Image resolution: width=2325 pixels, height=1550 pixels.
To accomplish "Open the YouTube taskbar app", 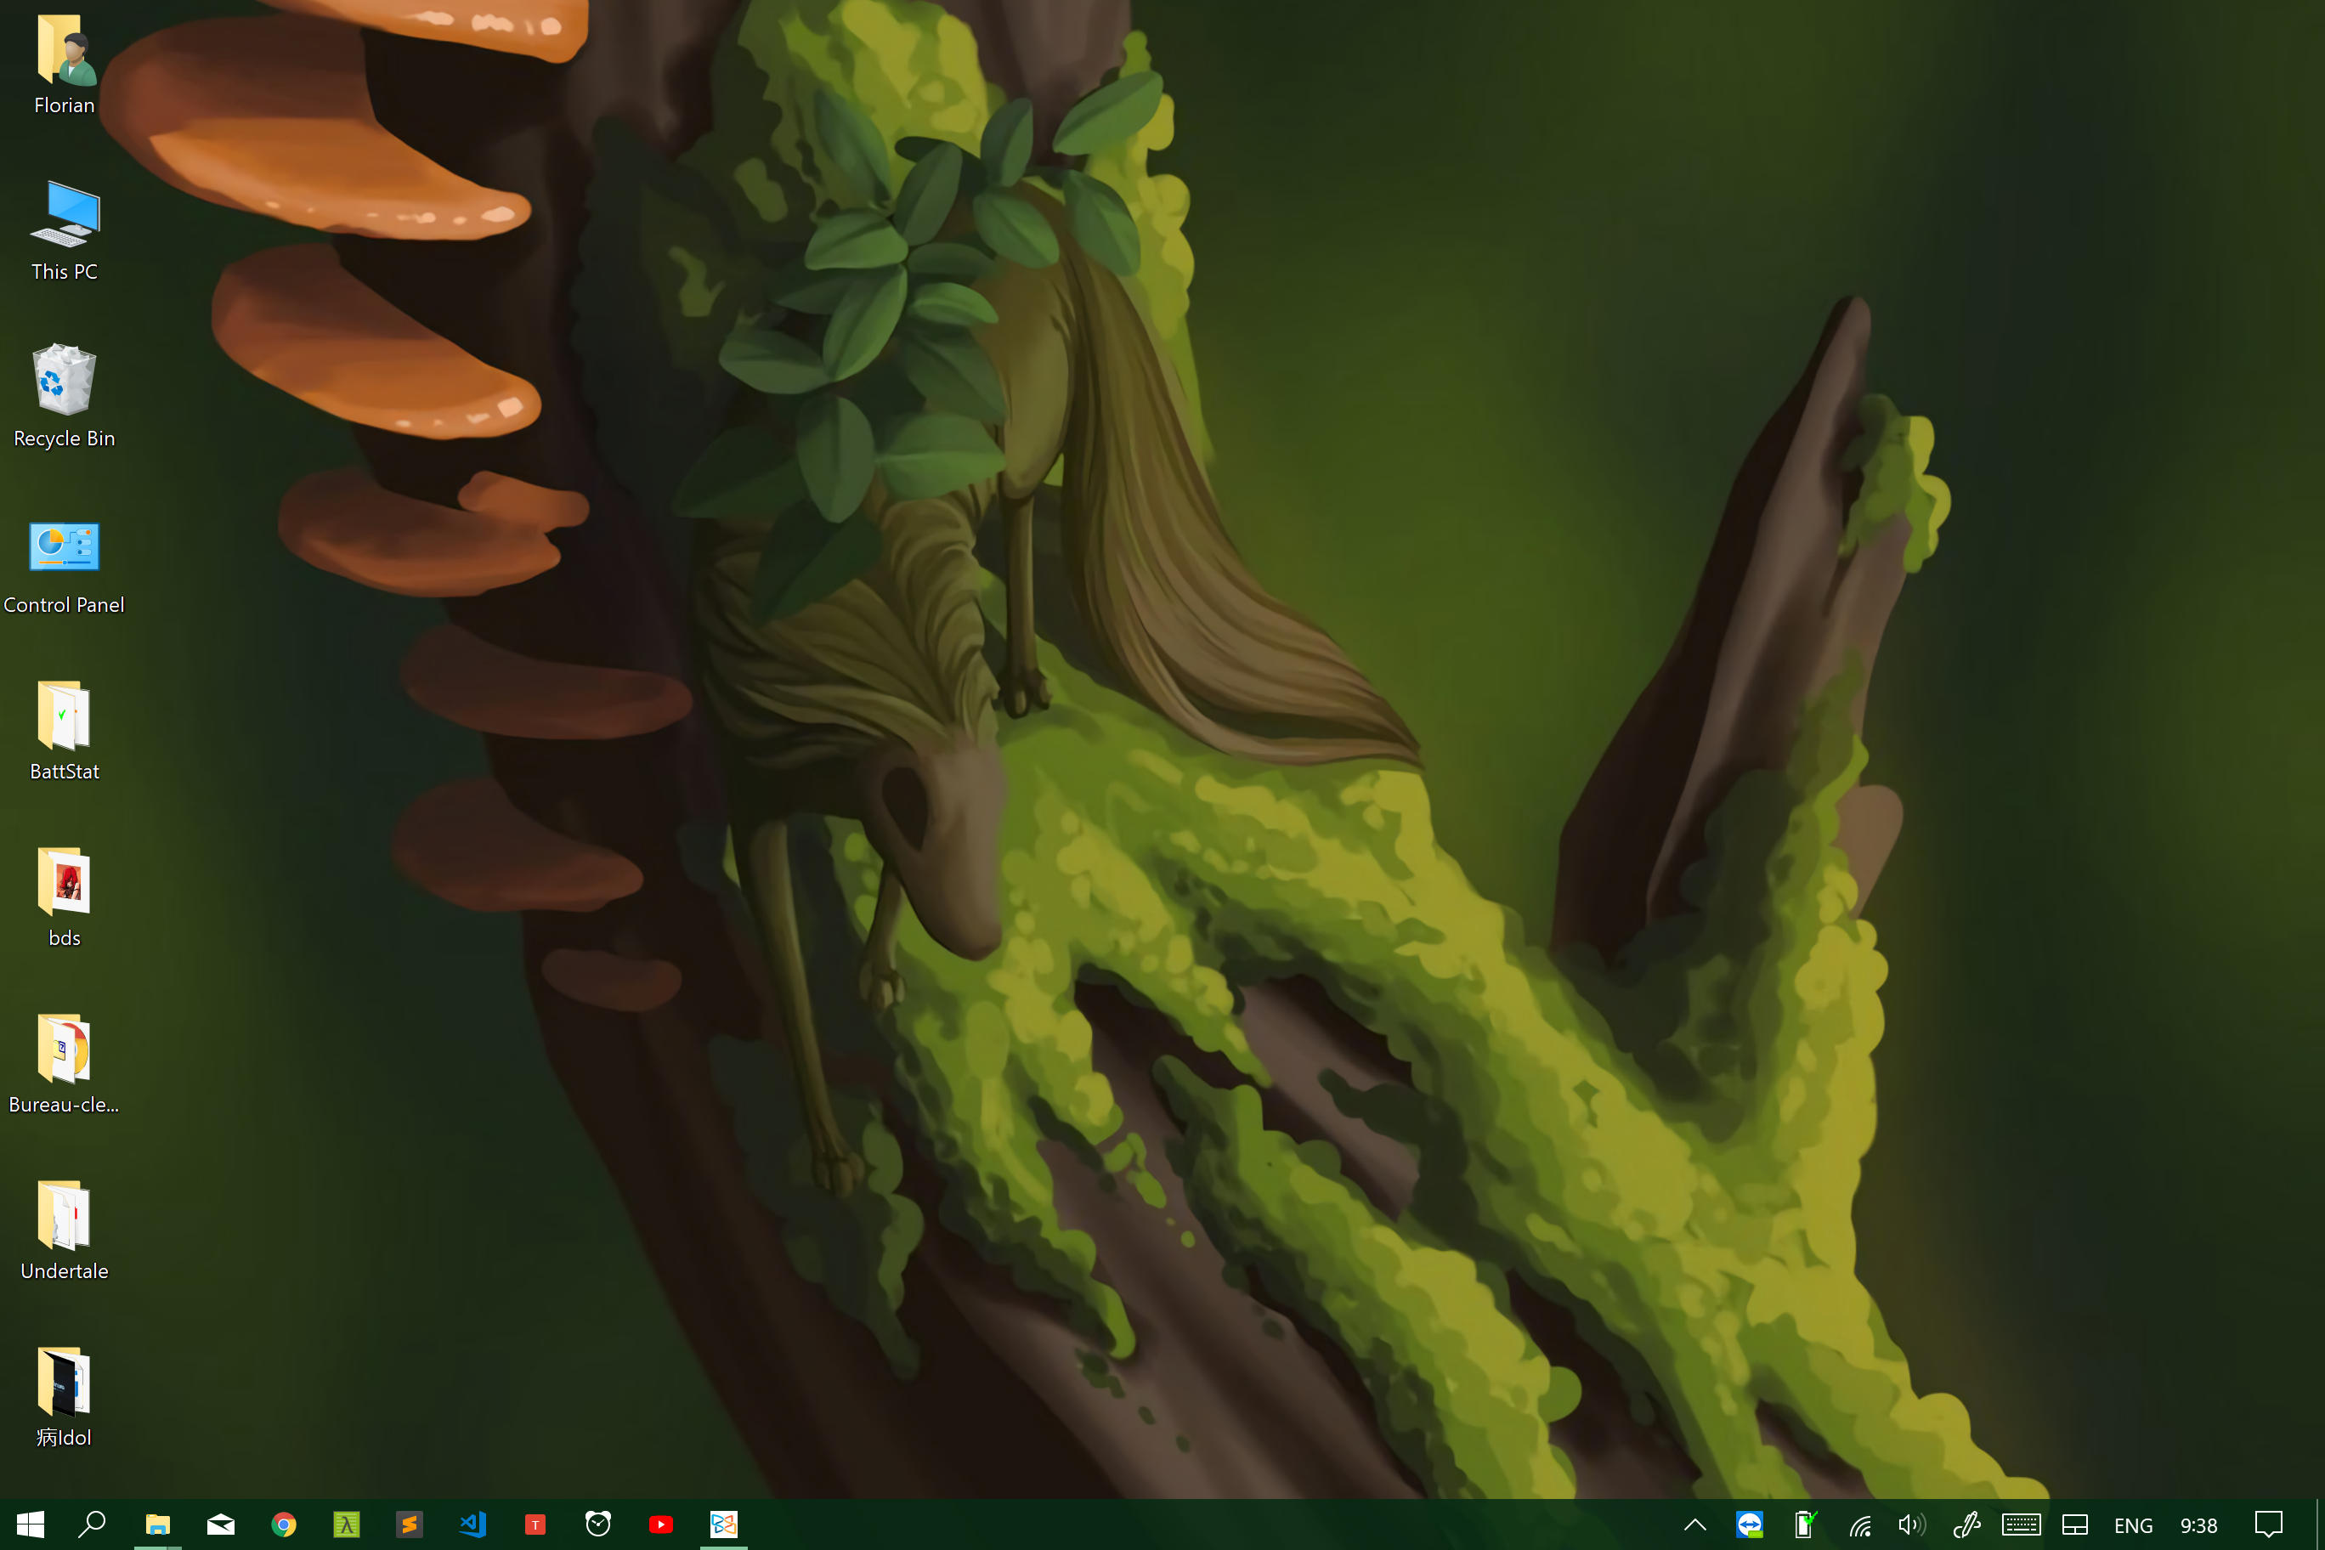I will pos(660,1525).
